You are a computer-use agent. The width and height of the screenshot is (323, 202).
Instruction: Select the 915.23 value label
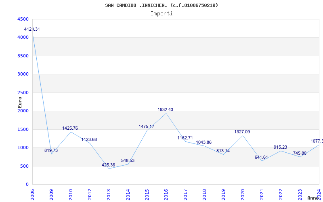pos(280,147)
